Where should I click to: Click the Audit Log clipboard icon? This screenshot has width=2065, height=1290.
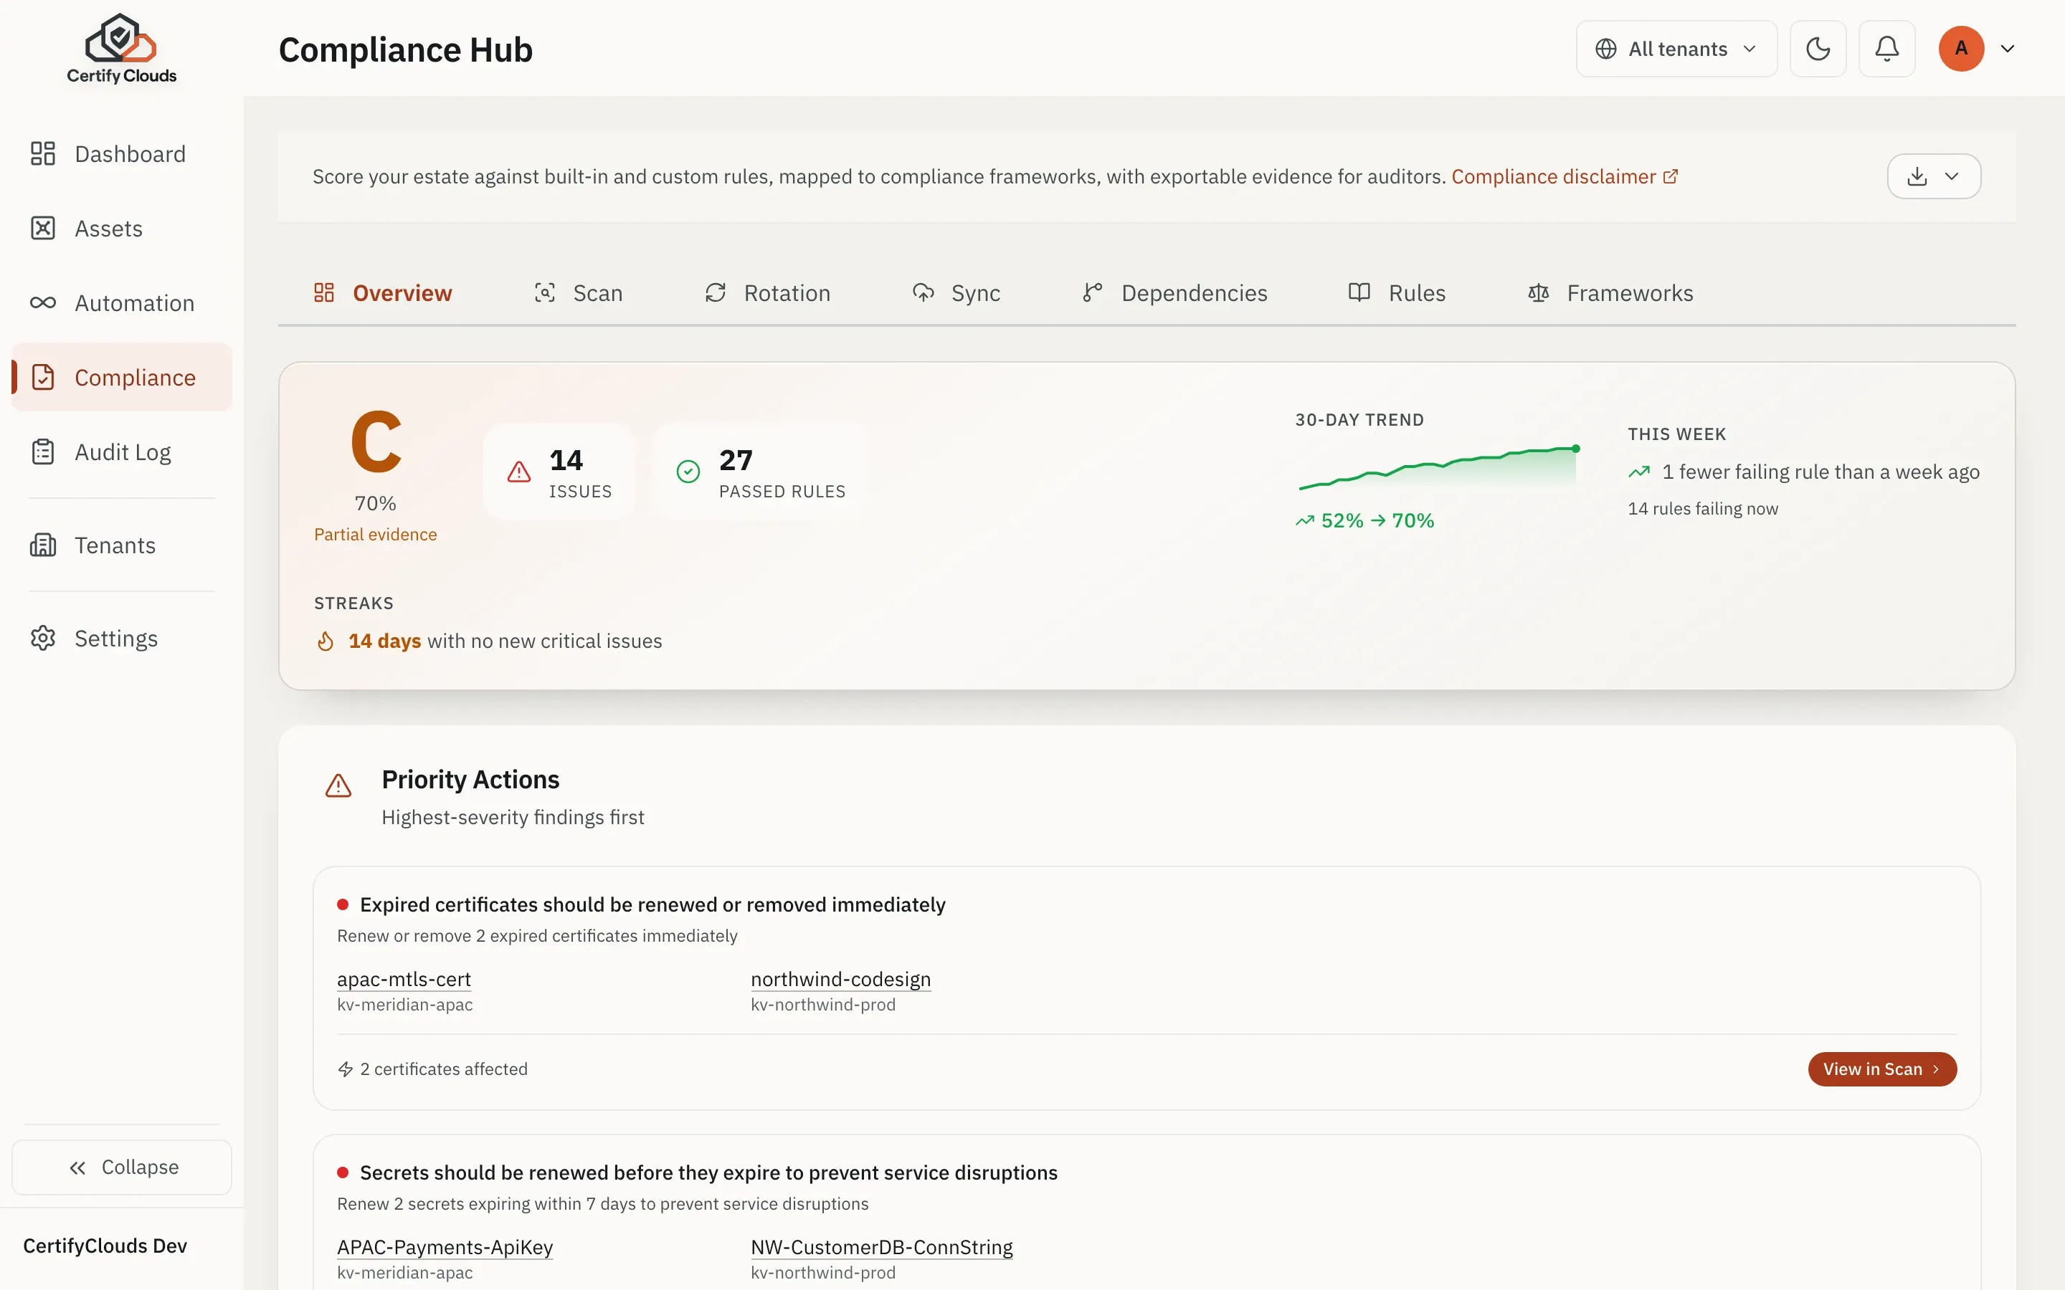pos(43,451)
